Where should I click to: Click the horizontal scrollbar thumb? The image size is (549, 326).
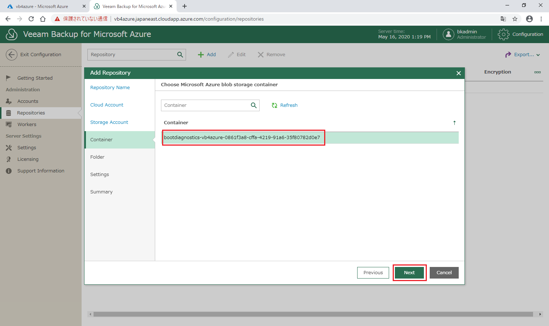click(313, 314)
